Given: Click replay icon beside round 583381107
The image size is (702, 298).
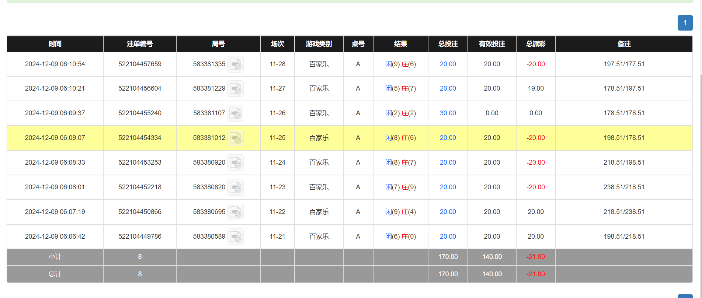Looking at the screenshot, I should click(235, 113).
